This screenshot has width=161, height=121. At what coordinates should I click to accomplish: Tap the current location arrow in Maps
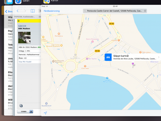point(45,113)
